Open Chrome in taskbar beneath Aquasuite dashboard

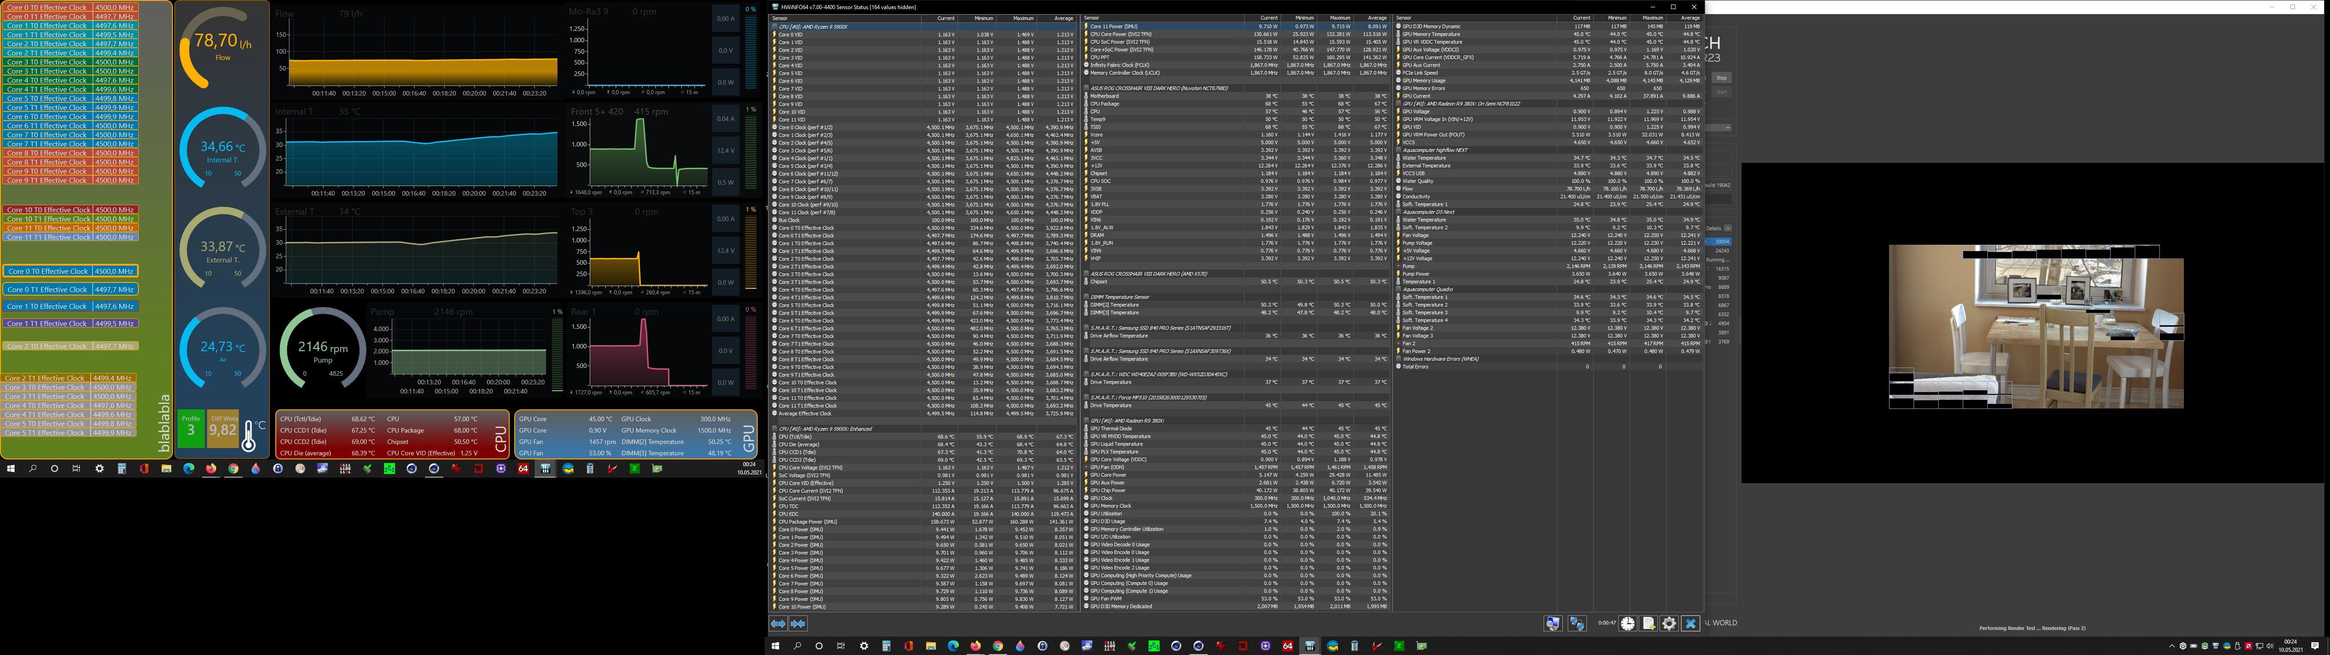pos(233,469)
